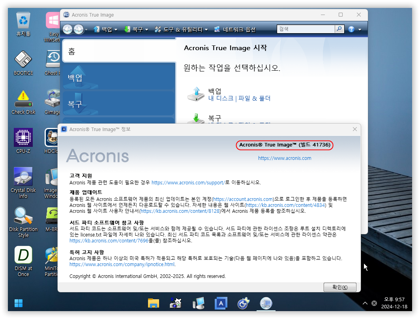Select the M-BR desktop icon
420x319 pixels.
tap(52, 220)
